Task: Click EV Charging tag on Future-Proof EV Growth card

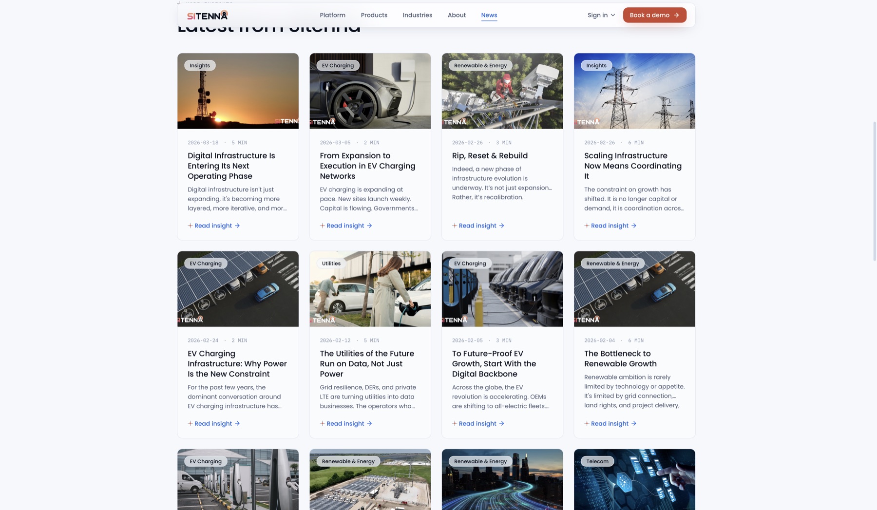Action: click(470, 263)
